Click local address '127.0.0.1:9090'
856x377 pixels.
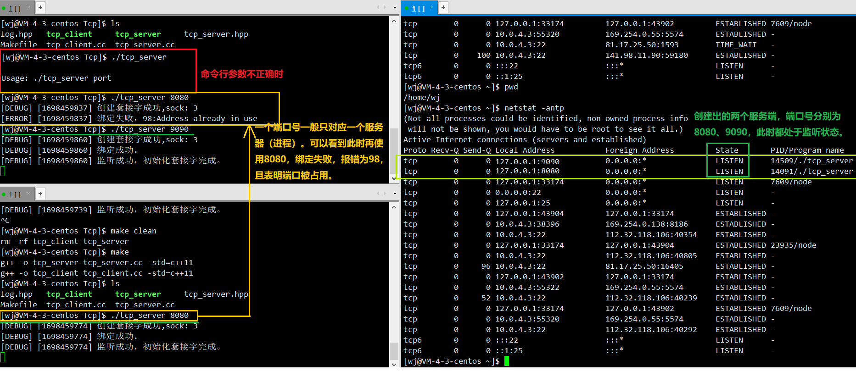tap(527, 161)
